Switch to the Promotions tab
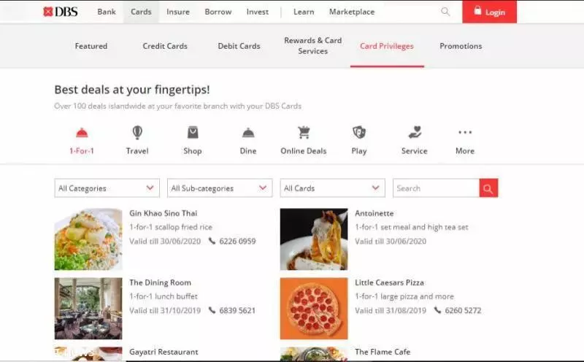 tap(461, 46)
